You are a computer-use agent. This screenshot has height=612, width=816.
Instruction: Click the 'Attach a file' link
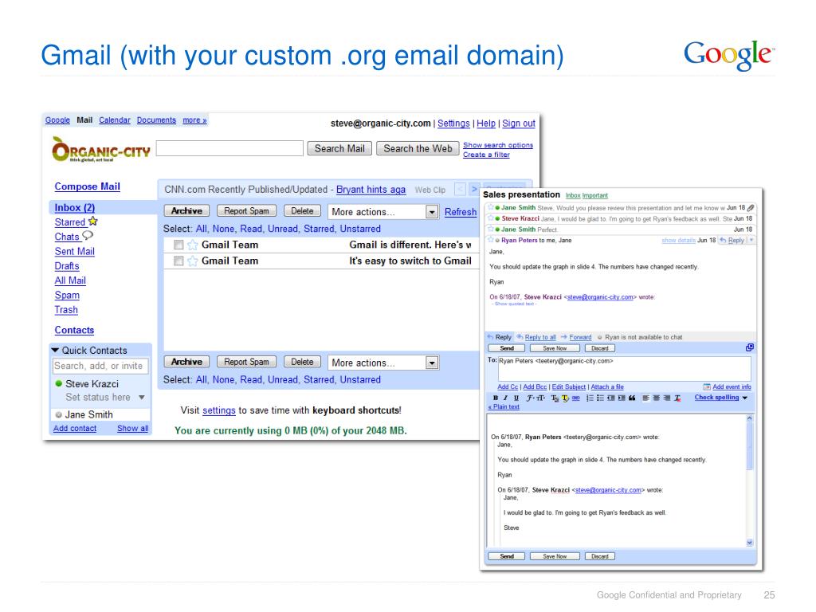coord(606,387)
